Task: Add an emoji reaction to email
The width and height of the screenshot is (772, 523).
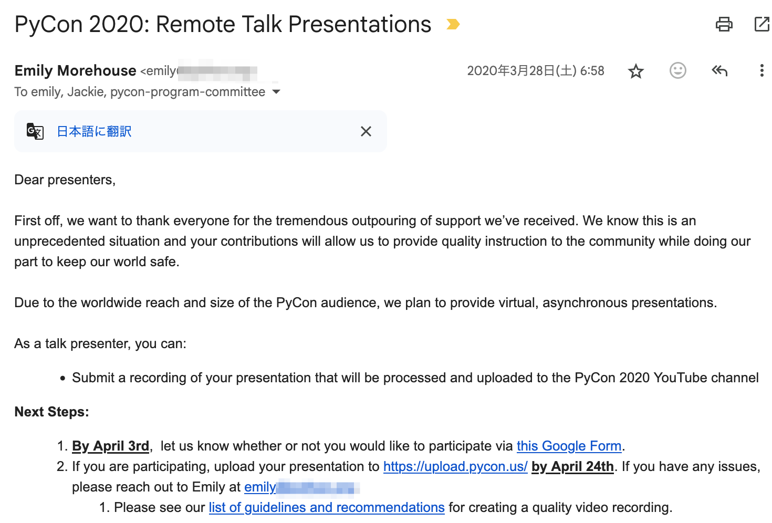Action: tap(677, 70)
